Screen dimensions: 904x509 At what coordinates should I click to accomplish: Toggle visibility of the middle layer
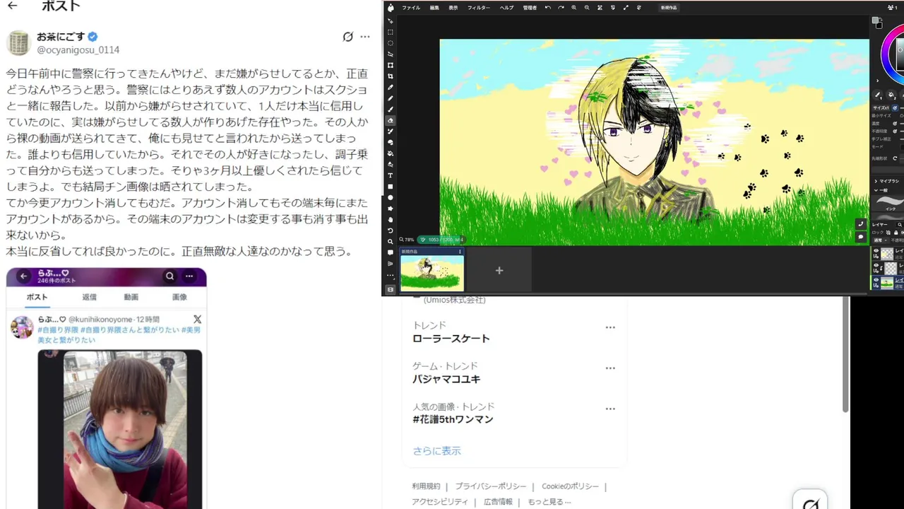(876, 265)
